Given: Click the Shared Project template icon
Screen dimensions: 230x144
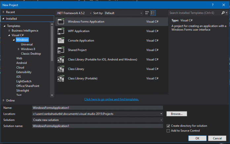Looking at the screenshot, I should (61, 50).
